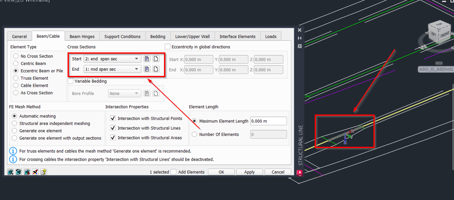Enable Eccentricity in global directions checkbox
The height and width of the screenshot is (200, 454).
point(168,47)
